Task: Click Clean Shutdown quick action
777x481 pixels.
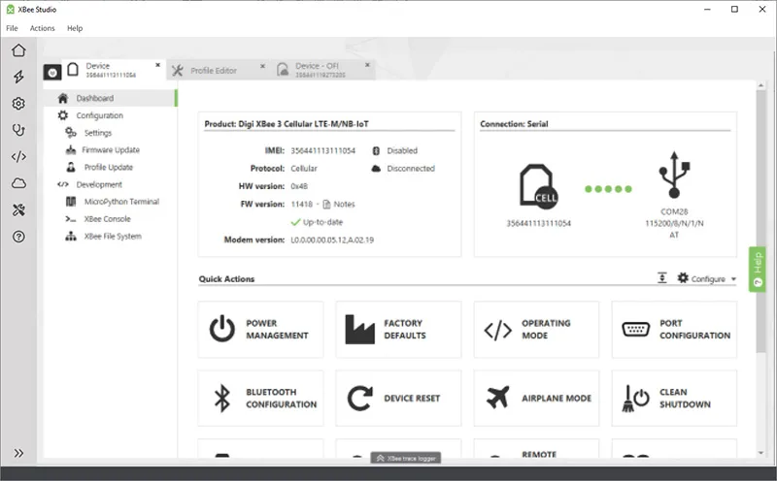Action: 674,398
